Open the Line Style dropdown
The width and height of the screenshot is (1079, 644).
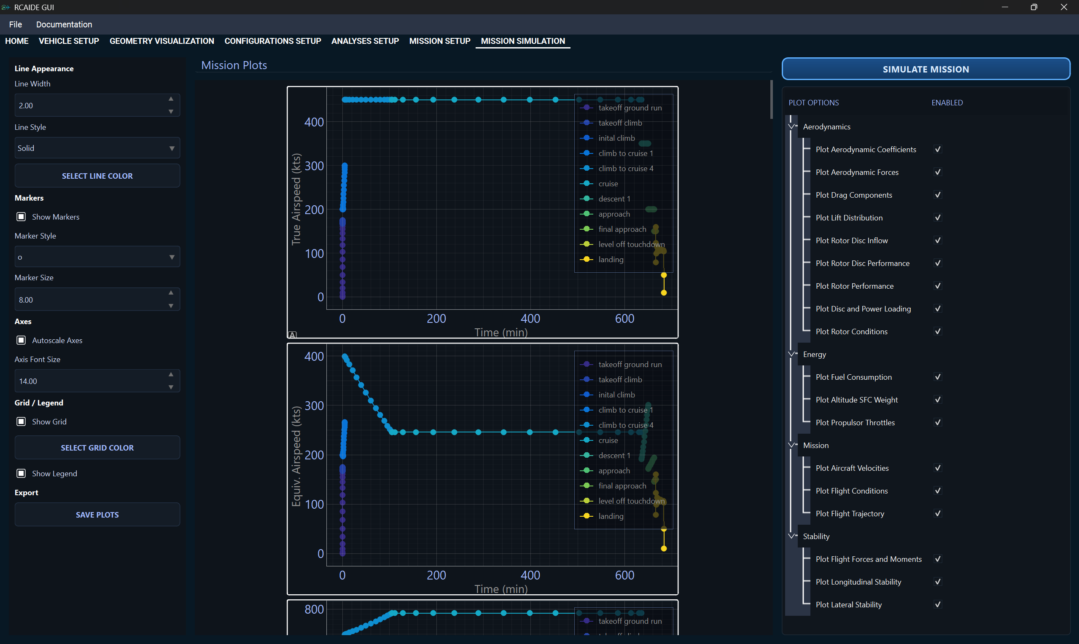97,148
